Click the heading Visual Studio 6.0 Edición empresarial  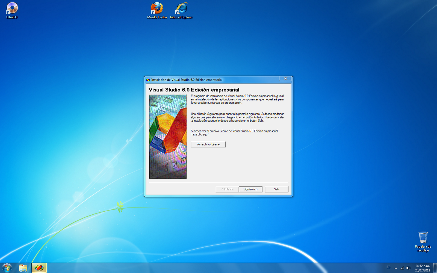coord(194,90)
